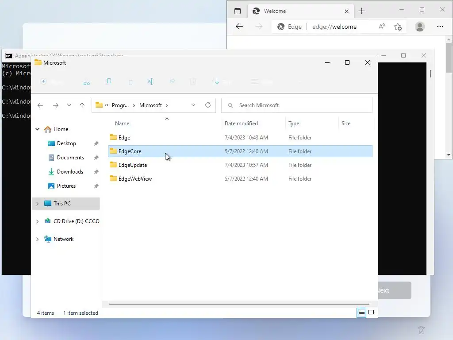Click the Rename icon in Explorer toolbar
This screenshot has width=453, height=340.
click(150, 81)
